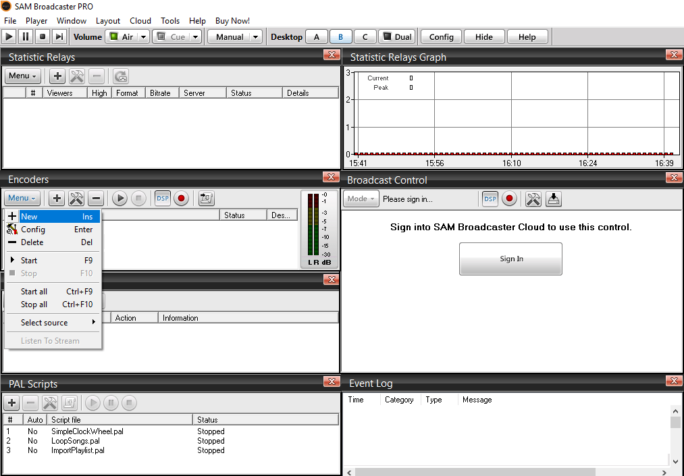Switch to Desktop C layout
The image size is (684, 476).
[365, 36]
